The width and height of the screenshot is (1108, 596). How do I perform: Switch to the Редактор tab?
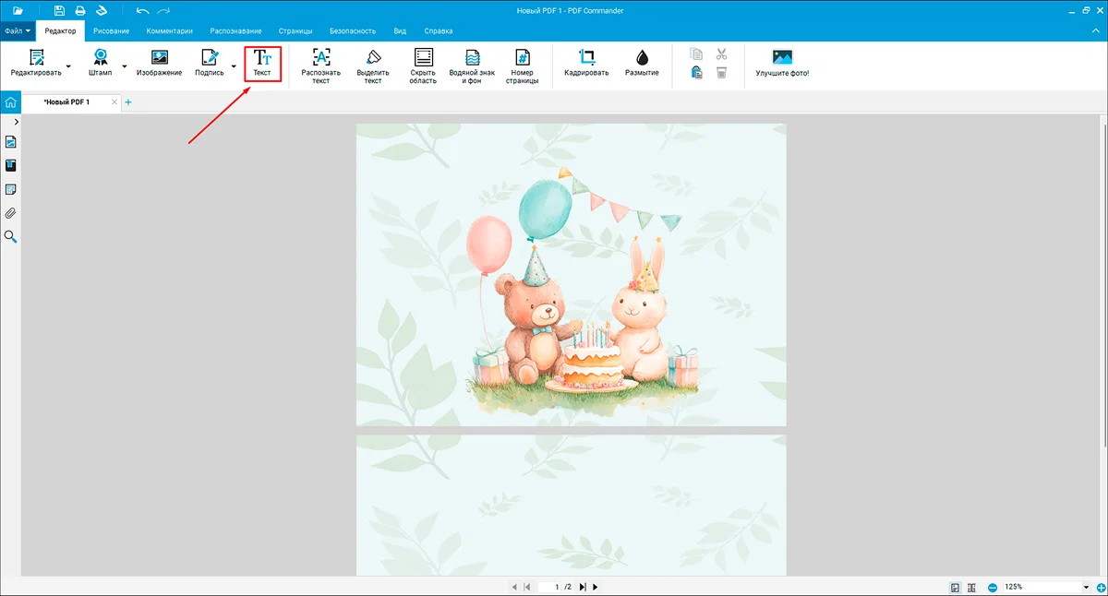[x=60, y=30]
